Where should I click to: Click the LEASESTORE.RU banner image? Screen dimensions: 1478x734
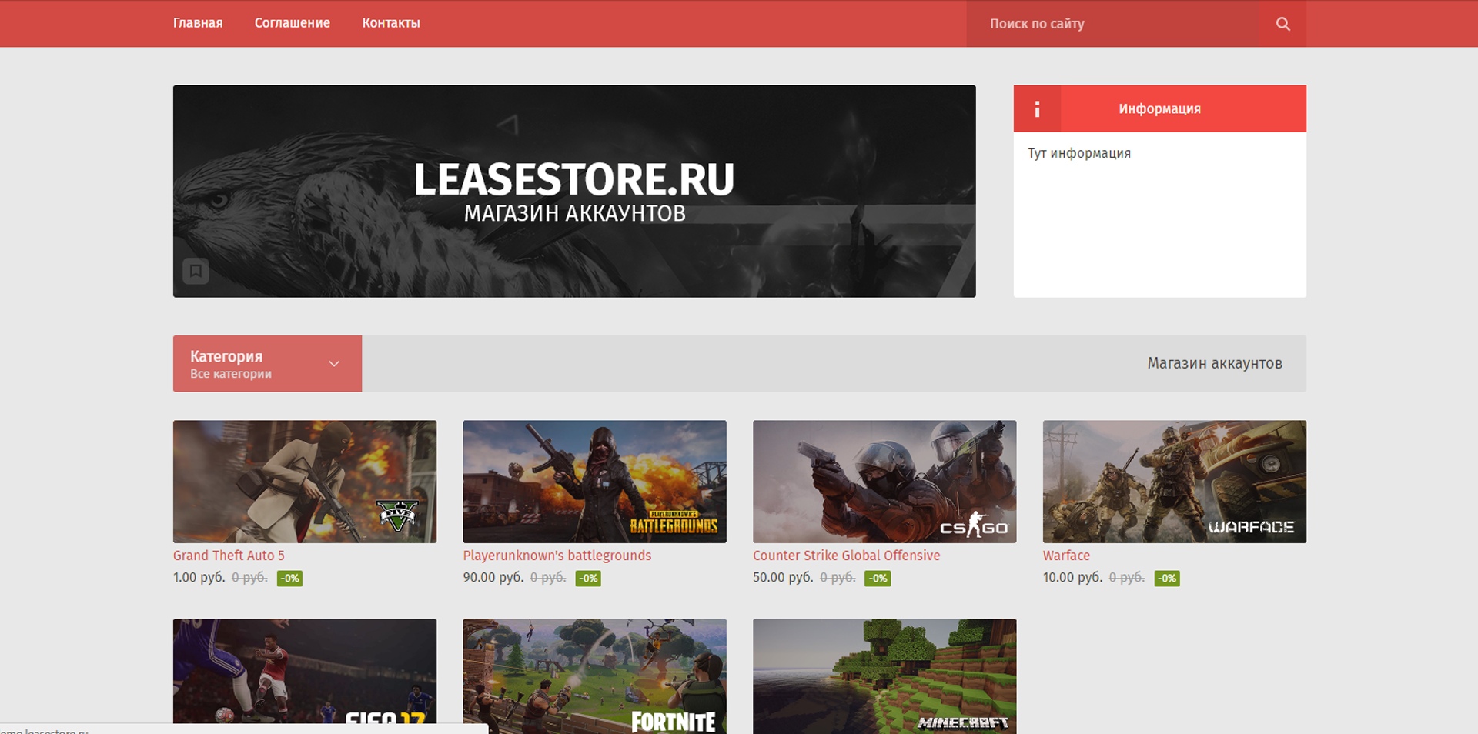click(574, 191)
